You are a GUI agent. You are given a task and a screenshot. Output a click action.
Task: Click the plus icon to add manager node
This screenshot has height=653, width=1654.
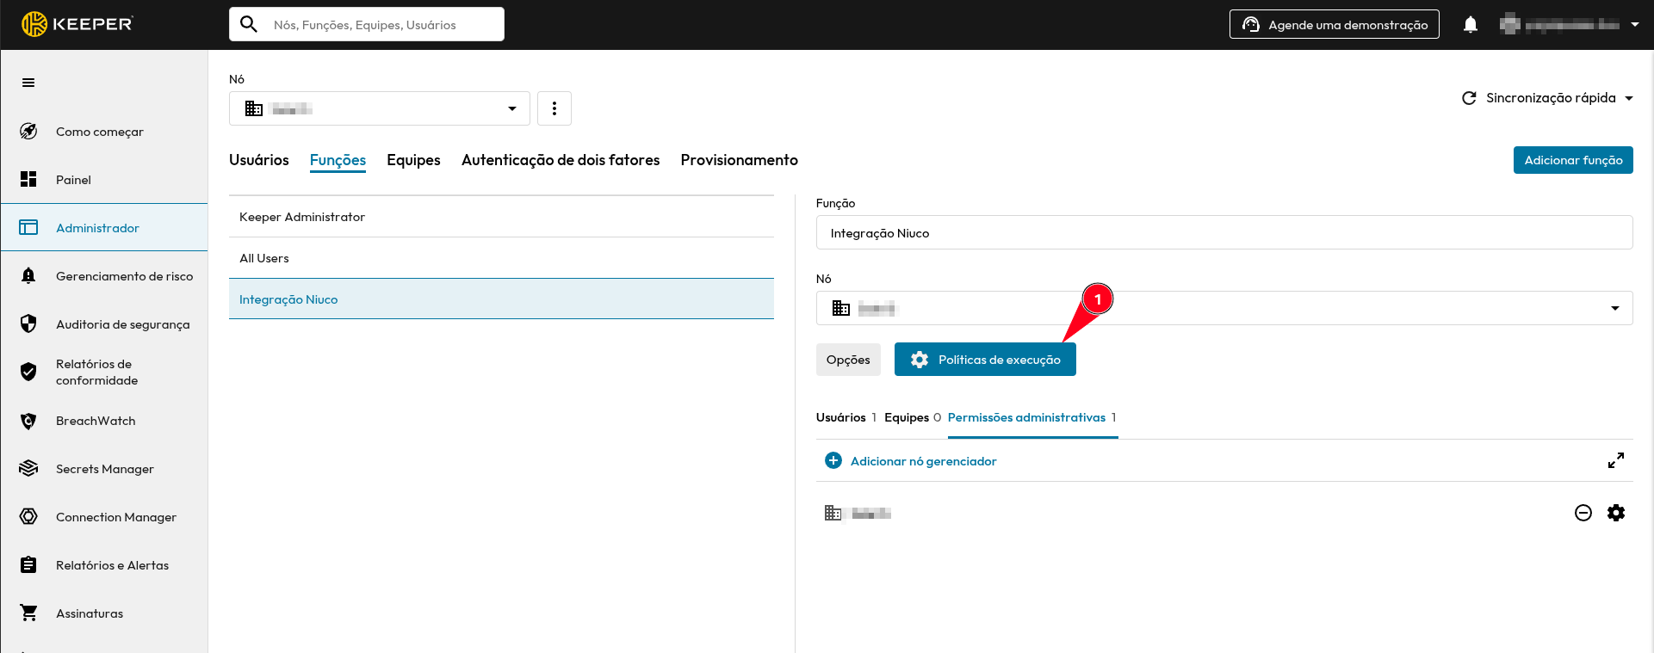[x=833, y=460]
